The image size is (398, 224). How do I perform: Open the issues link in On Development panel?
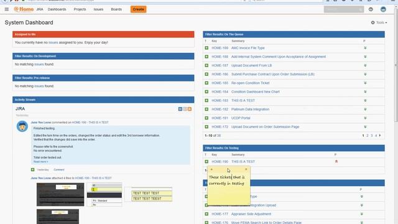pos(39,64)
